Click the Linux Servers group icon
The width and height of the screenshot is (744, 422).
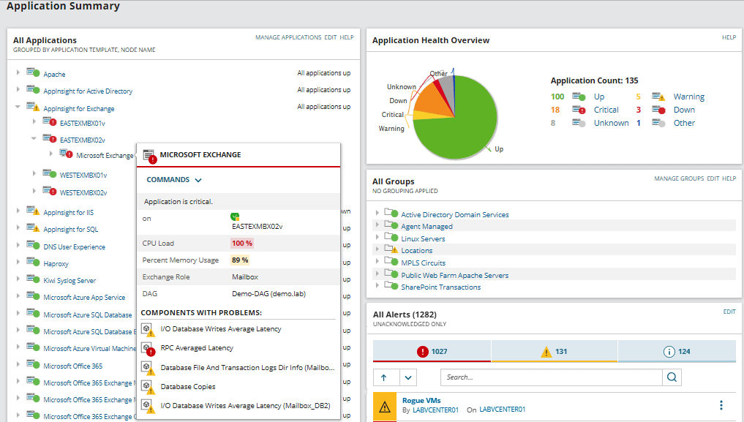coord(391,237)
